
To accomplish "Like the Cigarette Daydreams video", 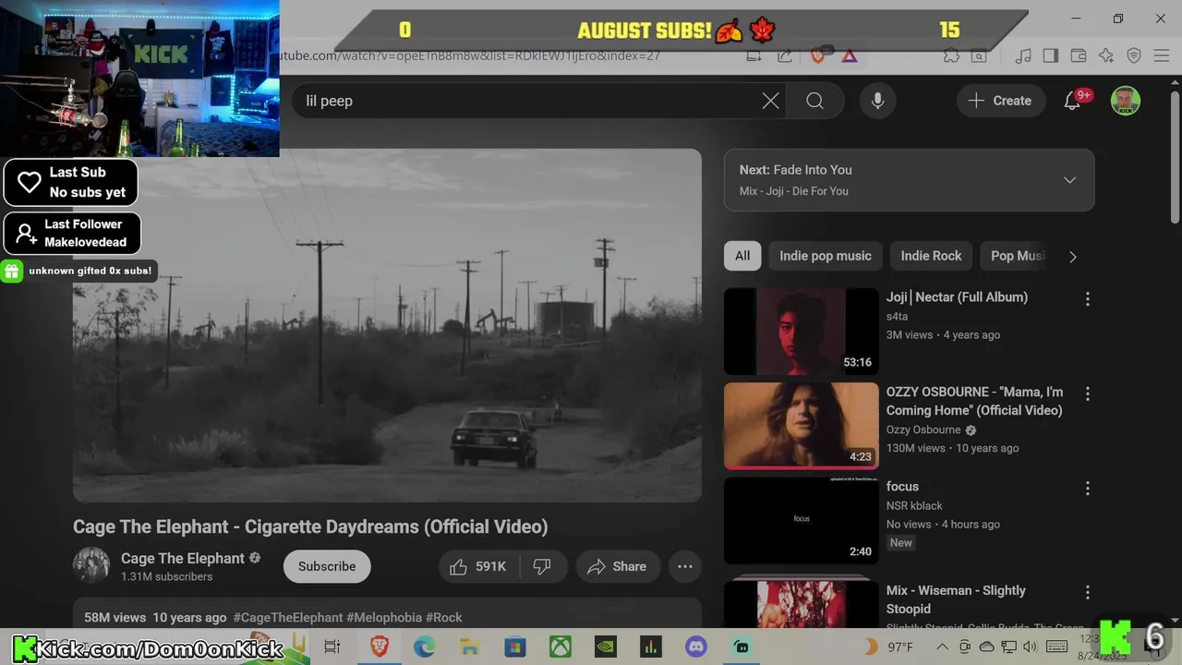I will (x=478, y=566).
